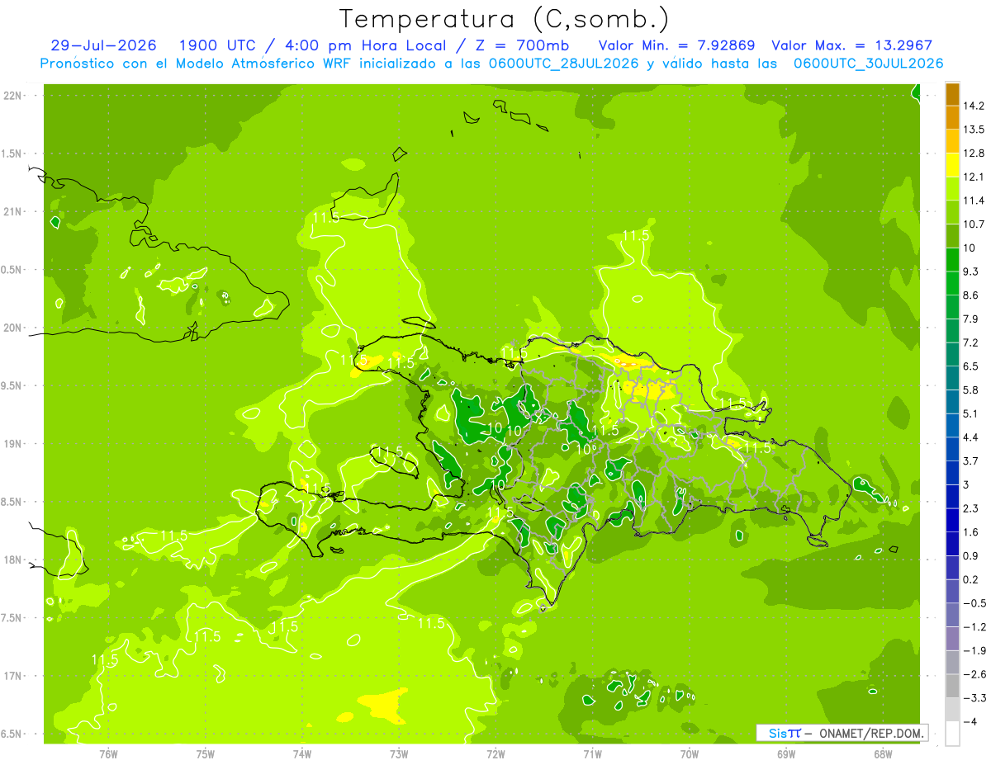Click the '9.3' colorbar value
The image size is (991, 765).
pyautogui.click(x=971, y=272)
